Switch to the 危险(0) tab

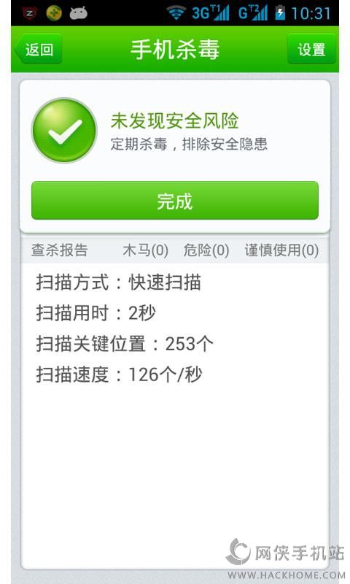(206, 250)
